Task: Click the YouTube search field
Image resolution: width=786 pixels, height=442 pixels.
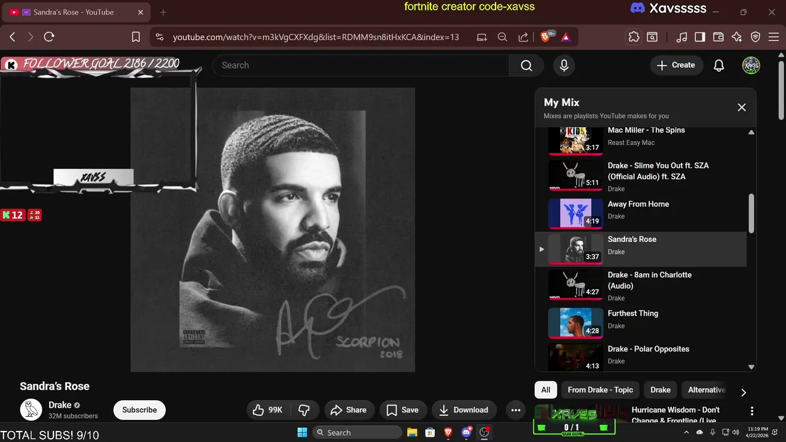Action: [x=361, y=65]
